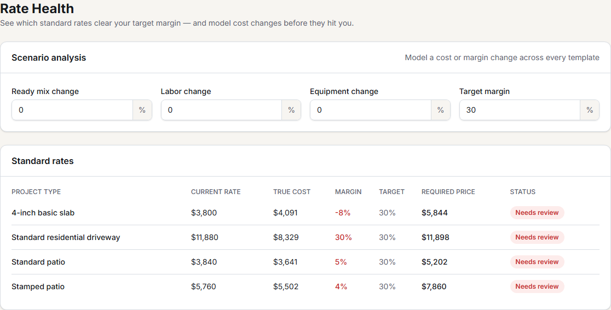Click the Scenario analysis heading
The height and width of the screenshot is (310, 611).
49,57
